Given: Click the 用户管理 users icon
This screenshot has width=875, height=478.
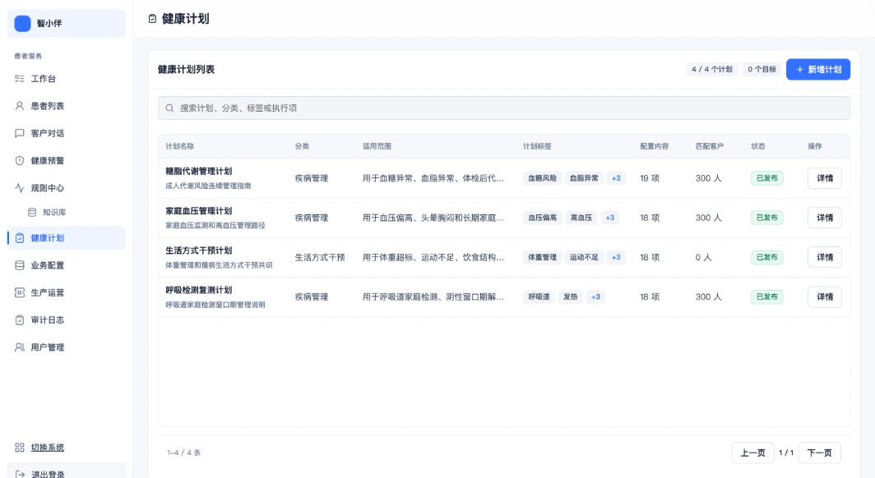Looking at the screenshot, I should 20,347.
